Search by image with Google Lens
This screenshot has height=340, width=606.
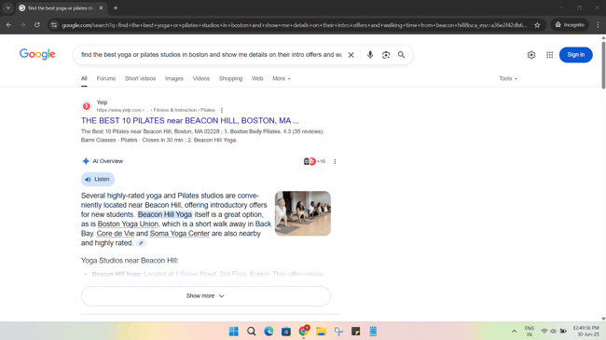coord(386,55)
